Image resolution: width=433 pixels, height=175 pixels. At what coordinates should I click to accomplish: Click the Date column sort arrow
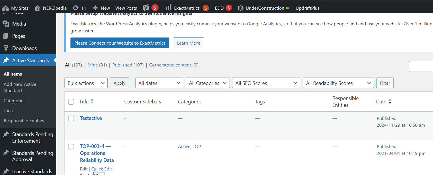(390, 101)
